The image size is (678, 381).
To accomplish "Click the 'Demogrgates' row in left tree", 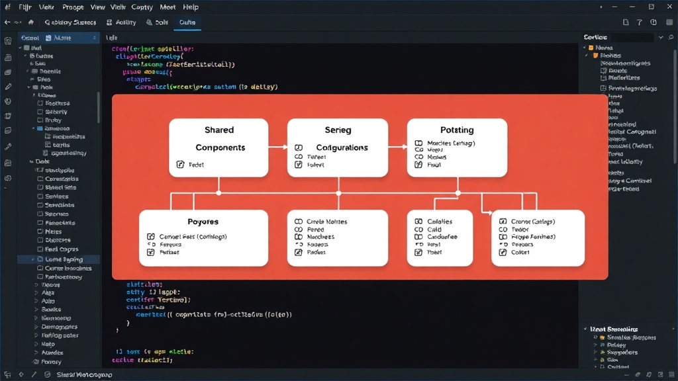I will 59,327.
